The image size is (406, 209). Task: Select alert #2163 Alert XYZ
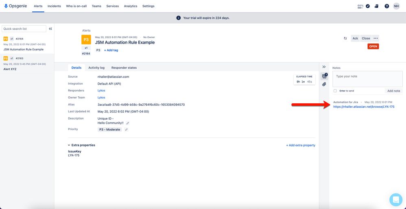[x=27, y=63]
